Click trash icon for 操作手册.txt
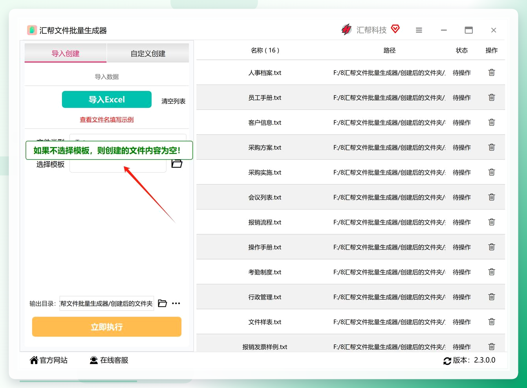 pos(491,247)
